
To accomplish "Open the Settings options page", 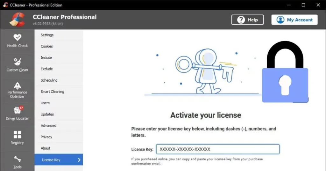I will [x=59, y=35].
